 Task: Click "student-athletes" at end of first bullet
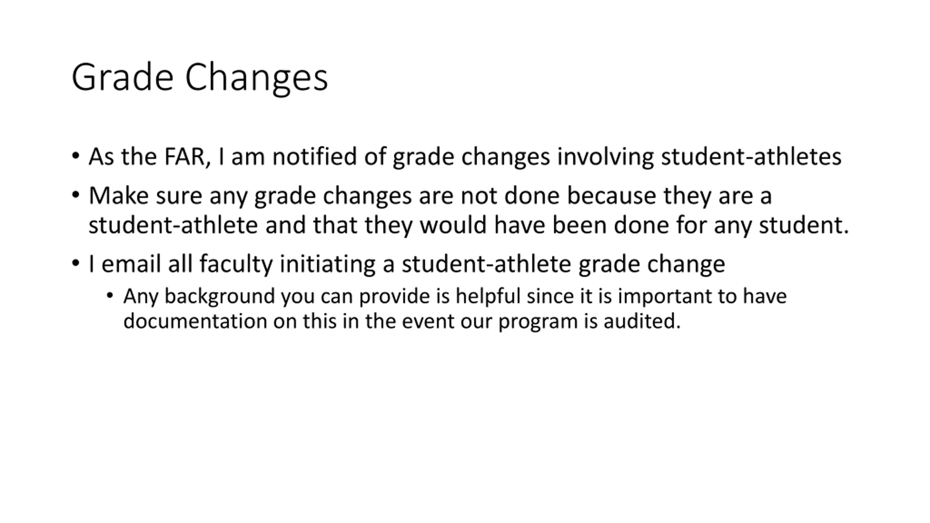click(751, 157)
